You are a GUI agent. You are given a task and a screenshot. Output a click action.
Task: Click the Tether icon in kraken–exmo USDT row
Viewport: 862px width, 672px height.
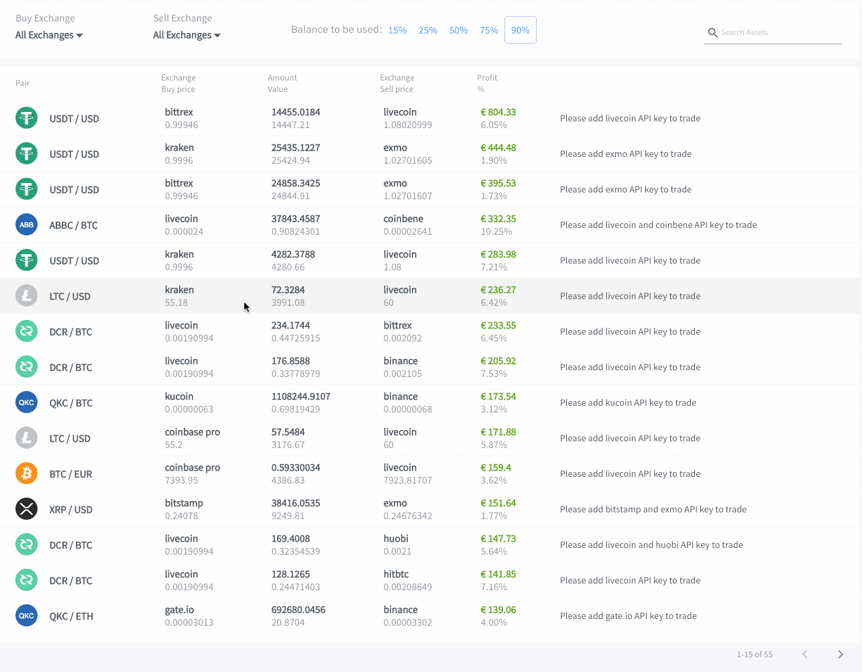click(x=26, y=154)
